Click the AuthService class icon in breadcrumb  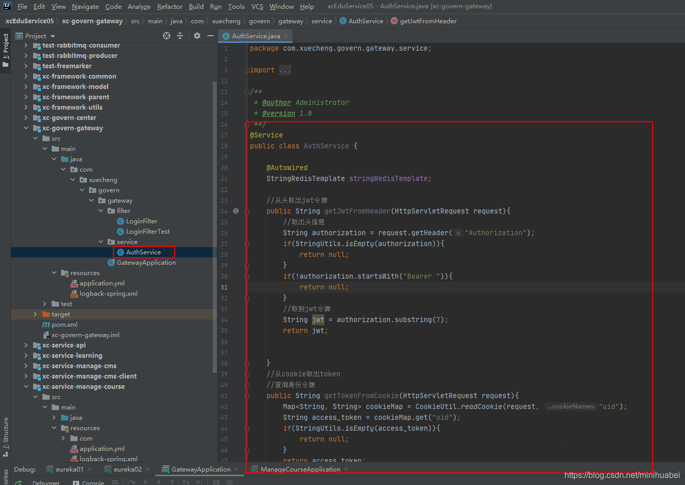[x=343, y=21]
